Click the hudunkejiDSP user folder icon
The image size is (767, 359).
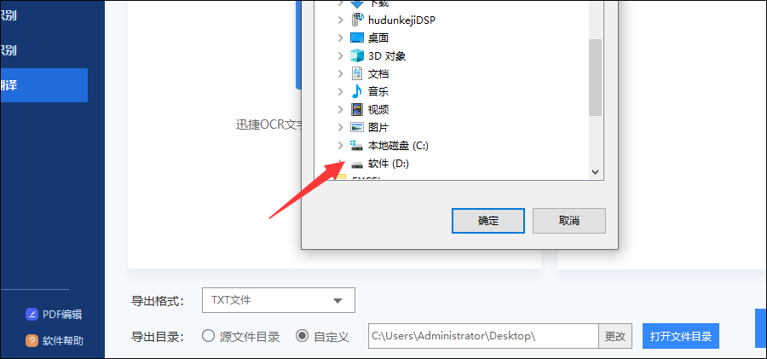(358, 20)
